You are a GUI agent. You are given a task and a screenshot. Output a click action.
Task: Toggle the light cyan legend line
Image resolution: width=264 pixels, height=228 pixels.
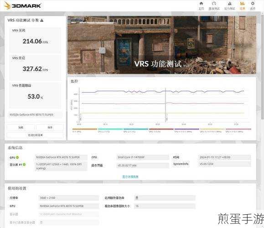(x=110, y=129)
